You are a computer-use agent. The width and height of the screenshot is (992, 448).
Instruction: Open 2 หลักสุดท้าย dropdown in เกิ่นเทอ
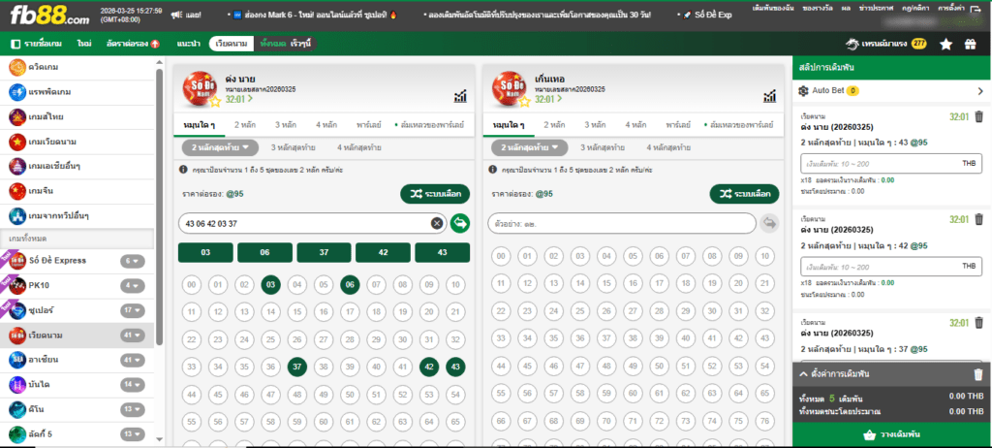click(x=529, y=147)
